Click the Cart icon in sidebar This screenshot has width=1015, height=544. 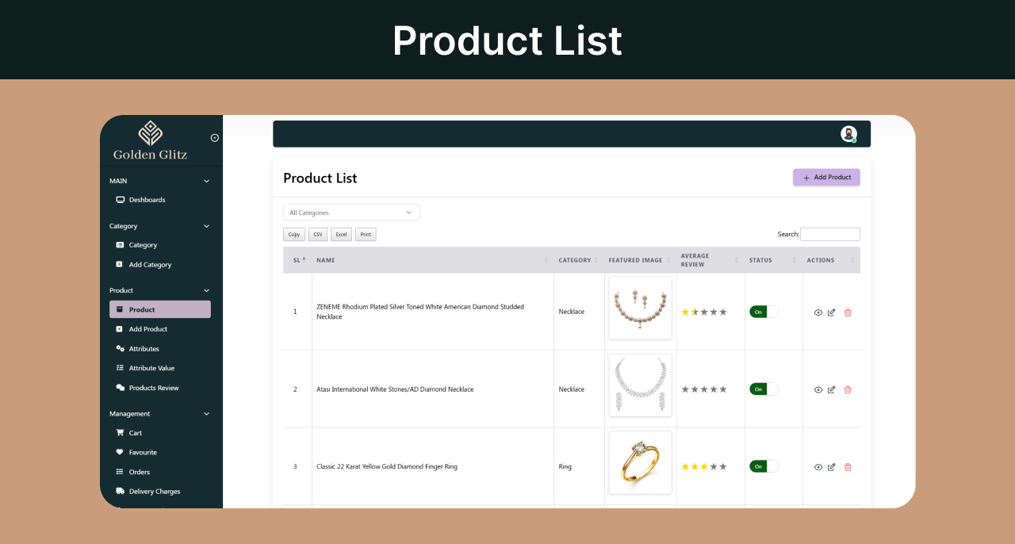coord(120,433)
